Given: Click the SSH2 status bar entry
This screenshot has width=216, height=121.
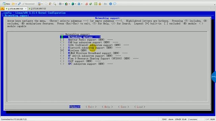Looking at the screenshot, I should pyautogui.click(x=164, y=119).
